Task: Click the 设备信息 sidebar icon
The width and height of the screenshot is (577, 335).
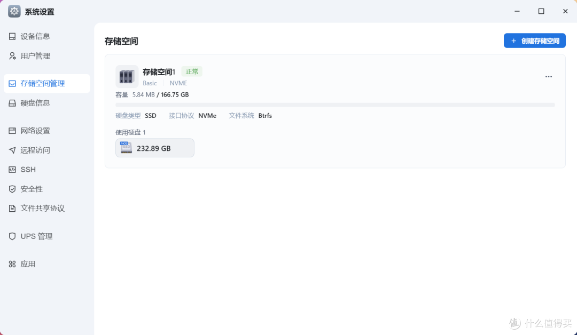Action: [12, 36]
